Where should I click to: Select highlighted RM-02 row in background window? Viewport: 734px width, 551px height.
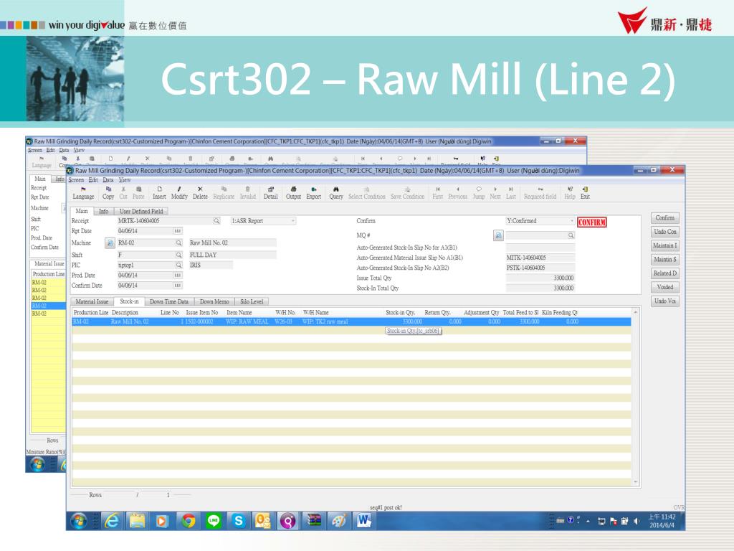pyautogui.click(x=48, y=306)
